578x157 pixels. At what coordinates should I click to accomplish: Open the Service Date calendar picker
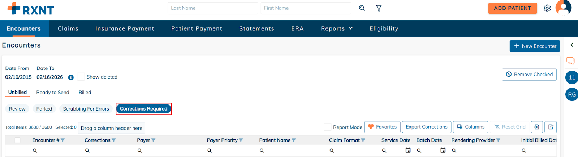tap(408, 150)
